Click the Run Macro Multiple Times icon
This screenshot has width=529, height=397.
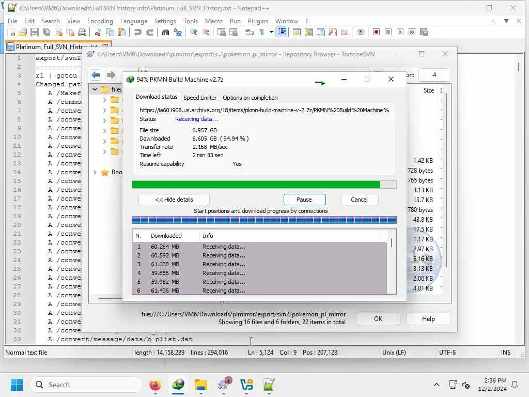[412, 33]
